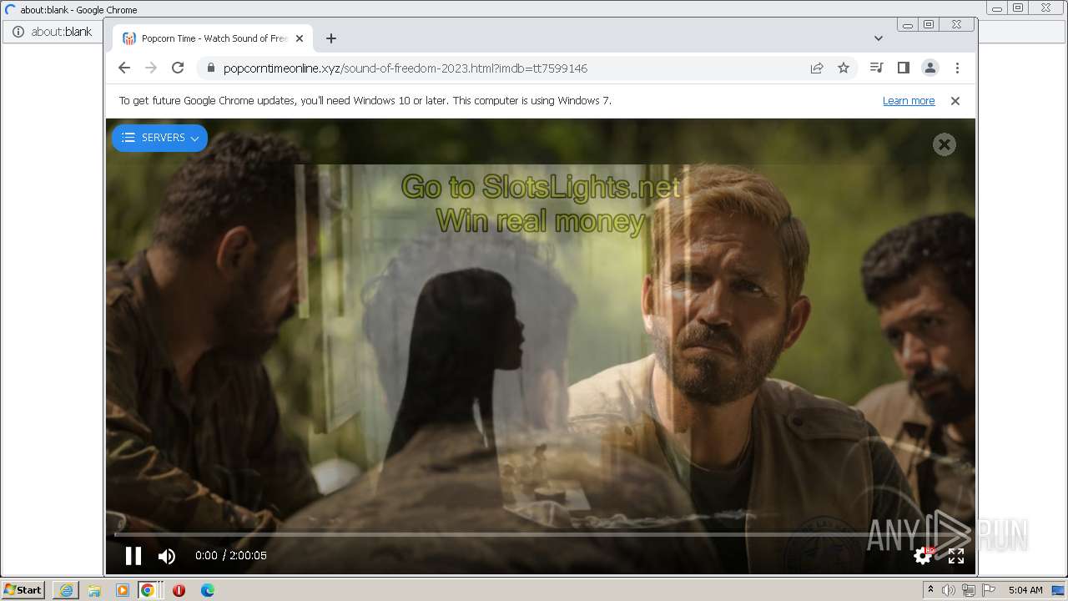Open the video HD settings gear
The image size is (1068, 601).
click(923, 555)
